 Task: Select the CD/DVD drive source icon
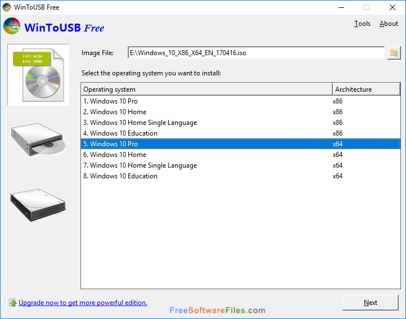click(38, 140)
